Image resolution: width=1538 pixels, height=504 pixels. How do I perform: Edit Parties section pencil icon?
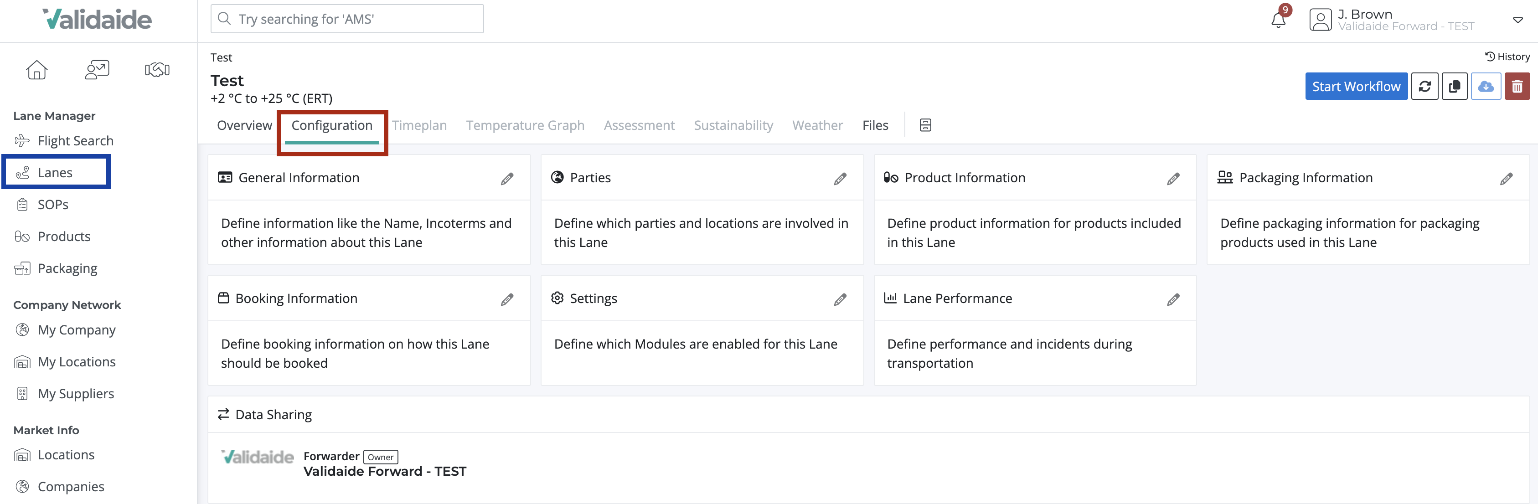(x=840, y=179)
